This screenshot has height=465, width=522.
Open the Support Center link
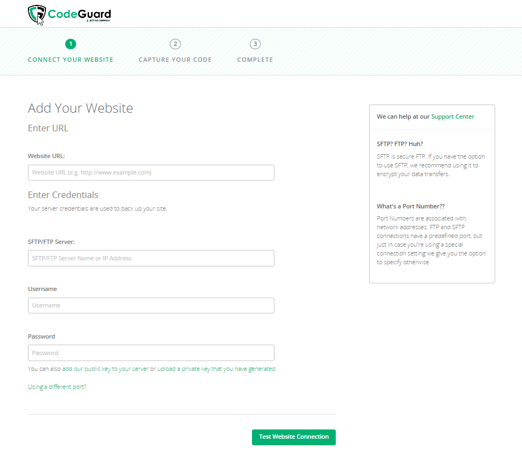tap(452, 117)
